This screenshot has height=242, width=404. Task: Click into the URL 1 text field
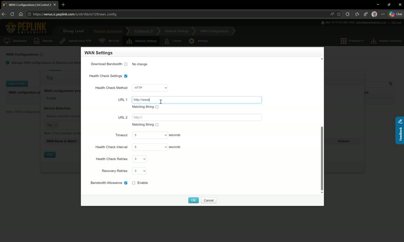196,100
